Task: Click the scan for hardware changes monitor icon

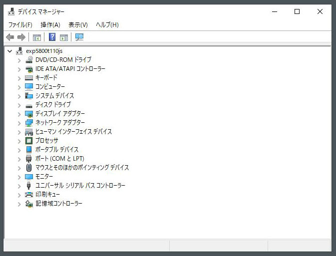Action: 79,37
